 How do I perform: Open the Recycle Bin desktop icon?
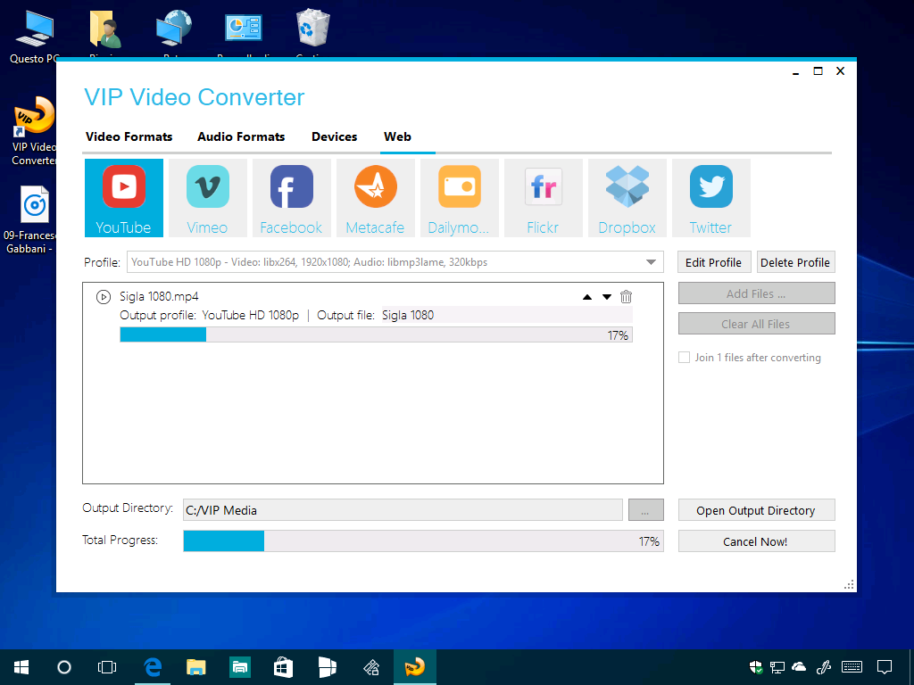[x=313, y=29]
